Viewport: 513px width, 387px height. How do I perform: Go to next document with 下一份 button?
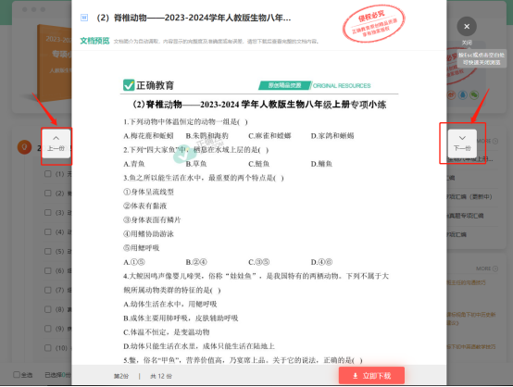[462, 144]
